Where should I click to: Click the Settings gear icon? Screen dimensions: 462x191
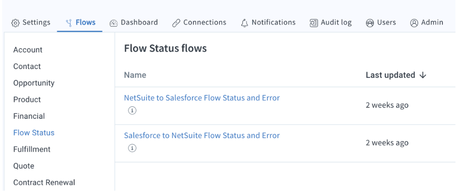point(16,23)
